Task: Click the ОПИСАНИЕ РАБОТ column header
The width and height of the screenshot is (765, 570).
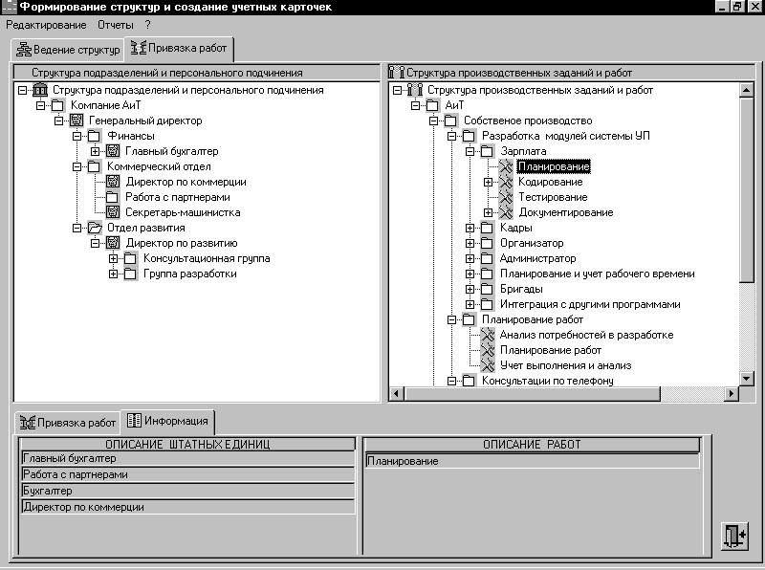Action: coord(532,445)
